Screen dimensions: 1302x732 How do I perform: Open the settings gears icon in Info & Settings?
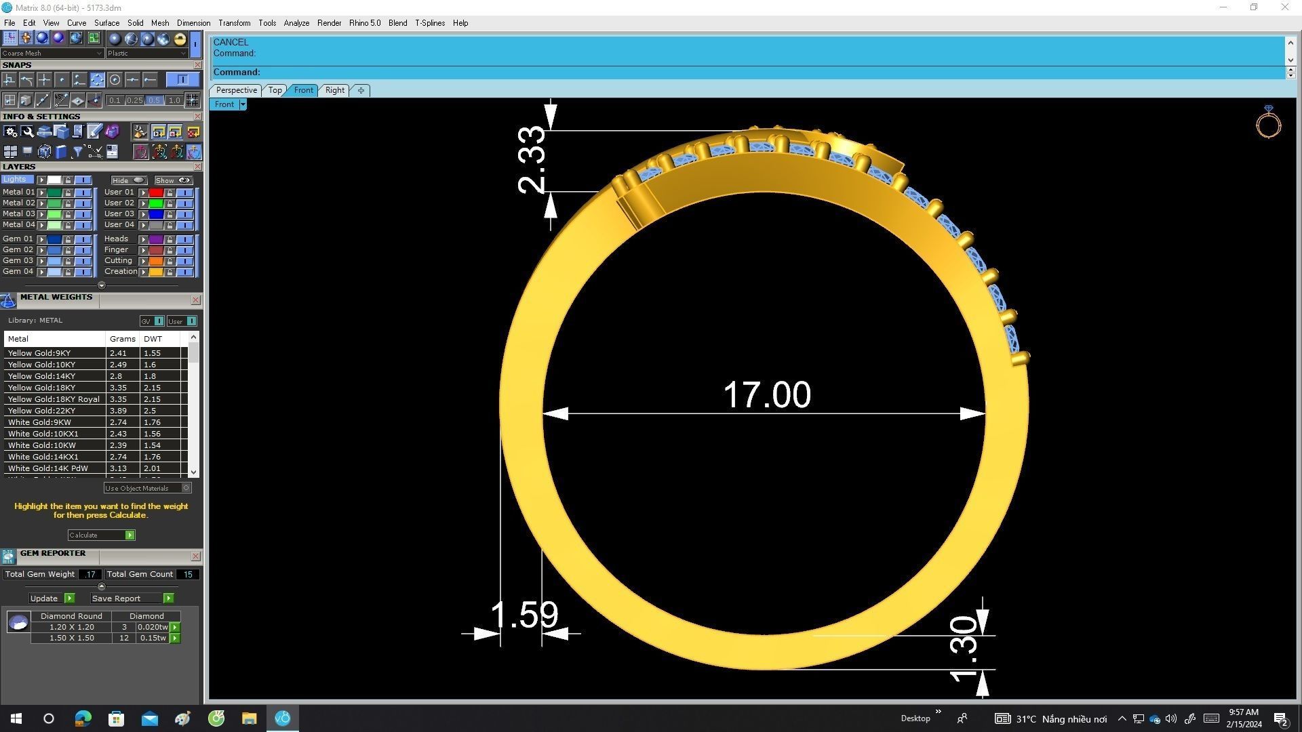10,131
